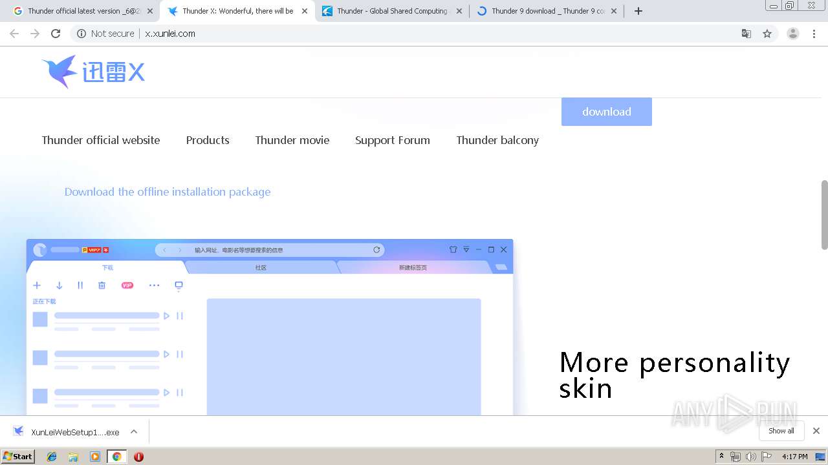
Task: Open the Products menu item
Action: 208,140
